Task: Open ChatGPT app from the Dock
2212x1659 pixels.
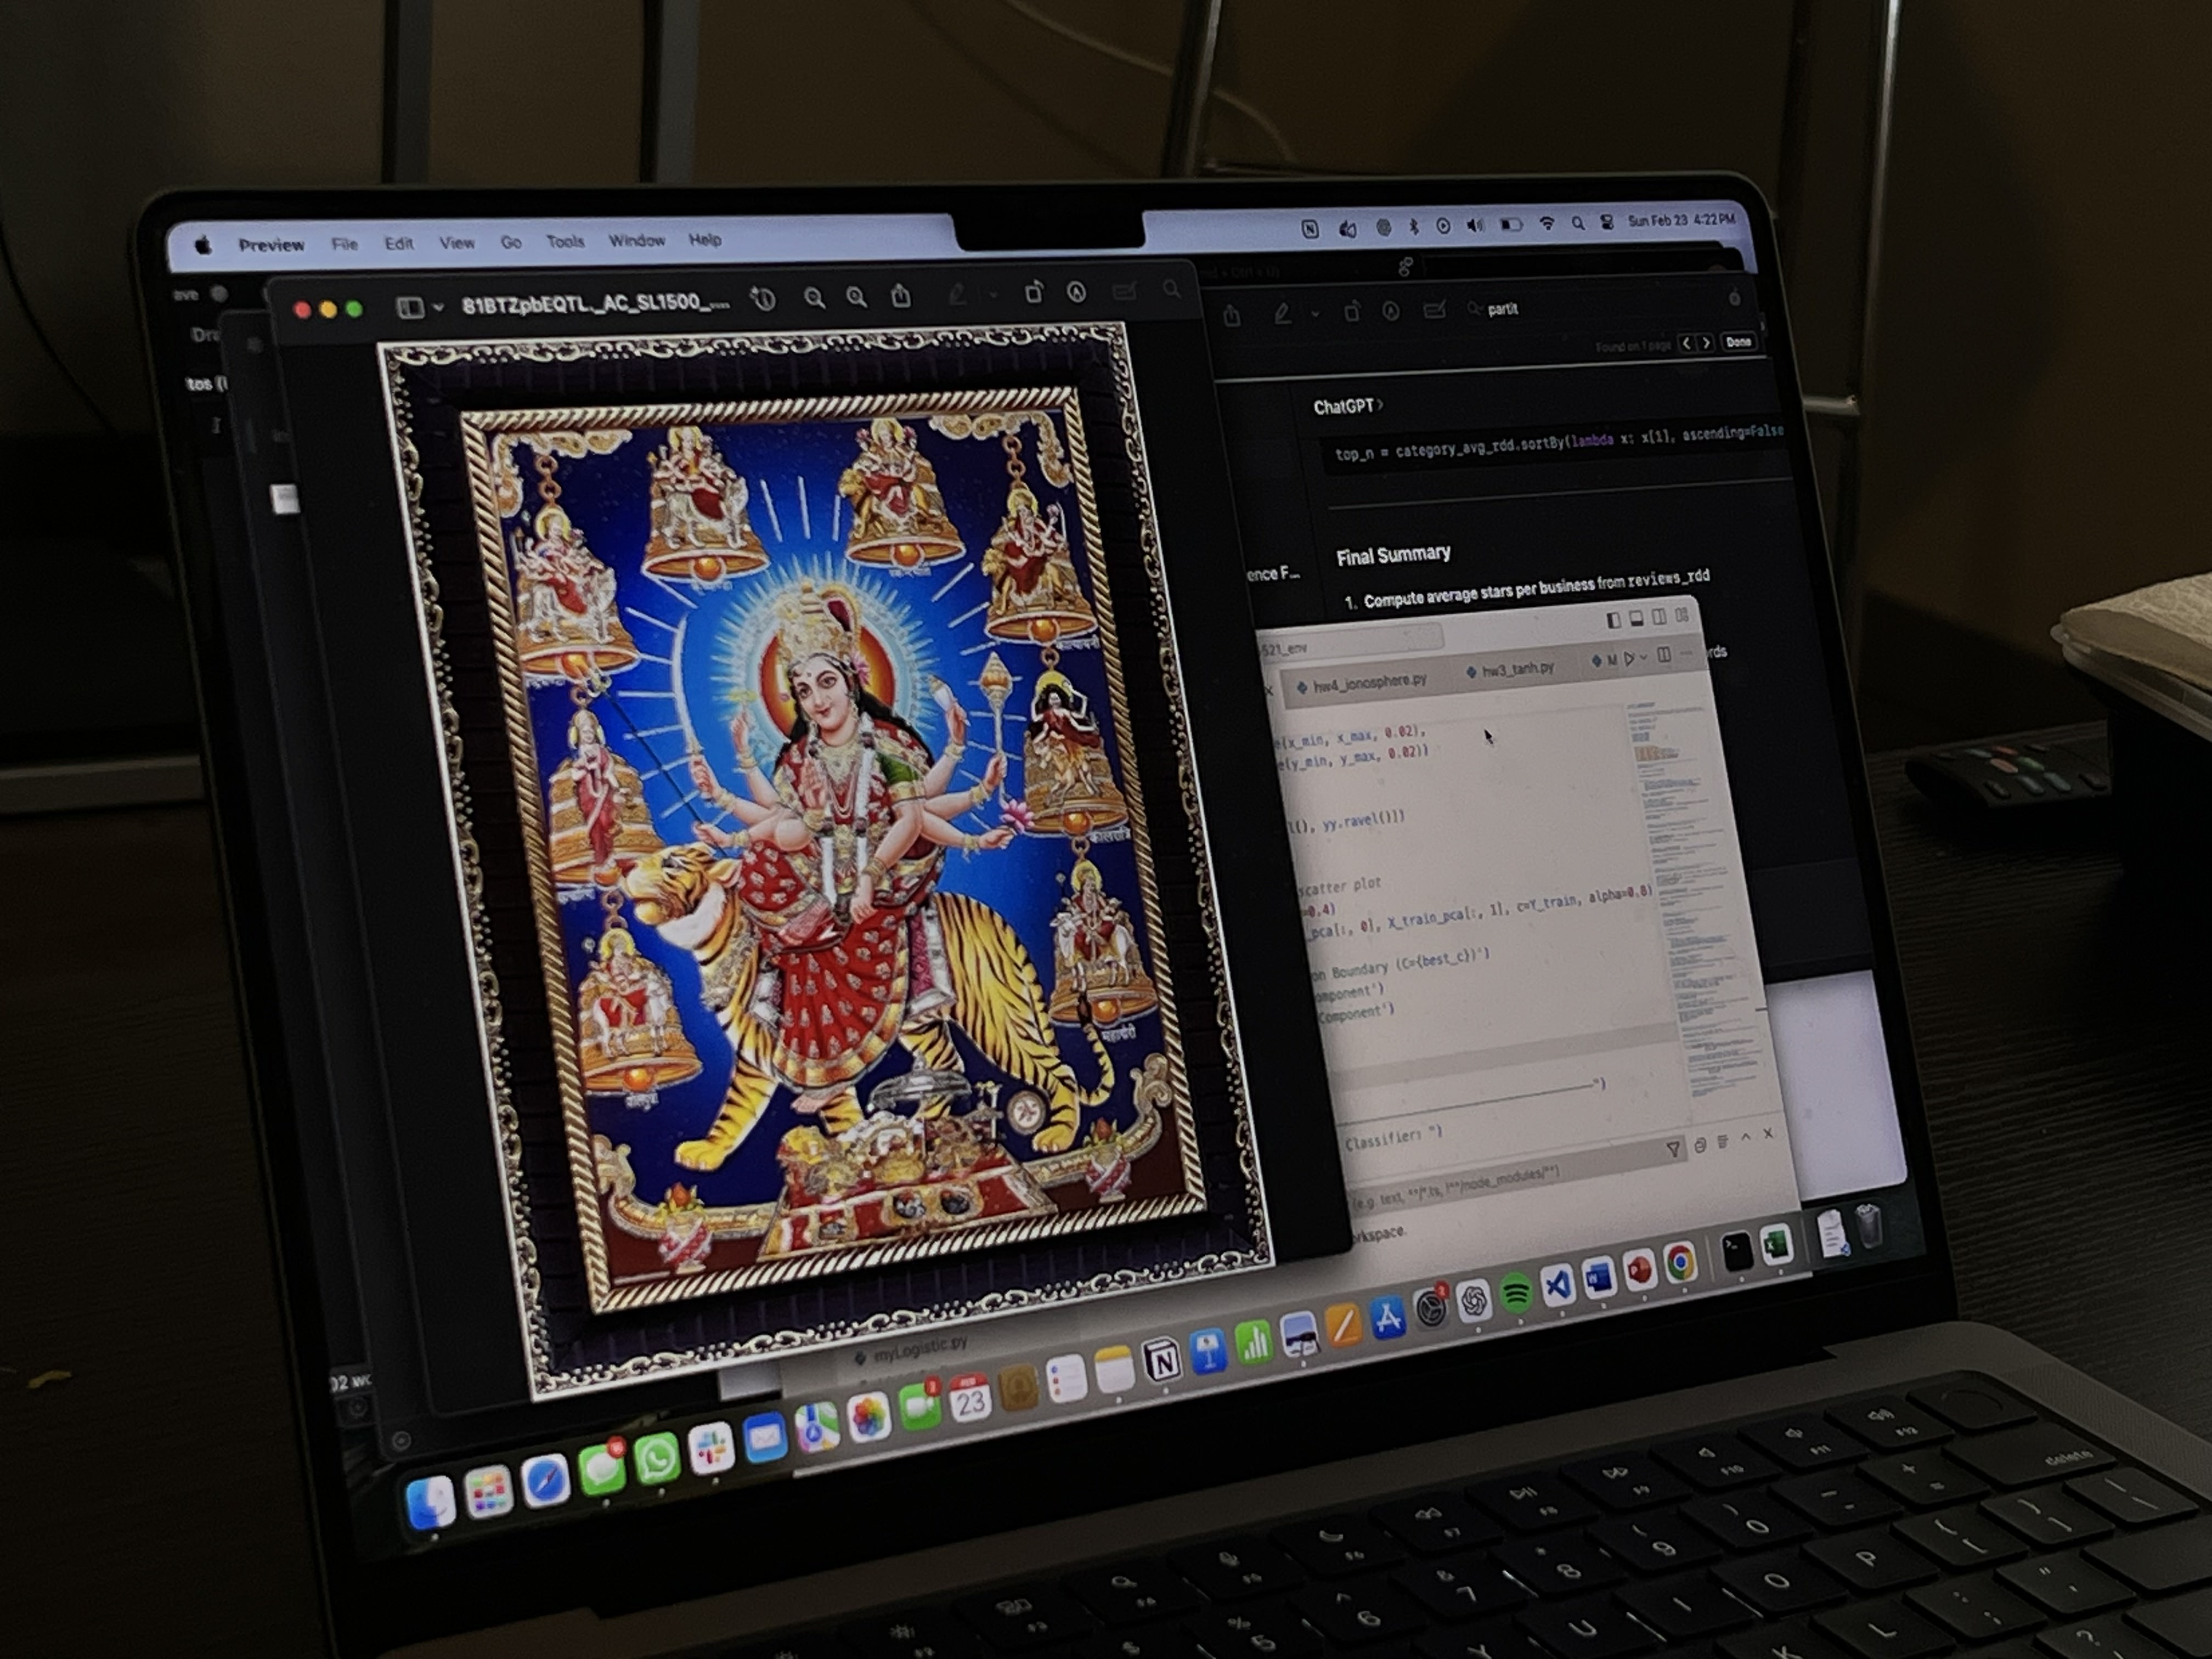Action: [x=1474, y=1301]
